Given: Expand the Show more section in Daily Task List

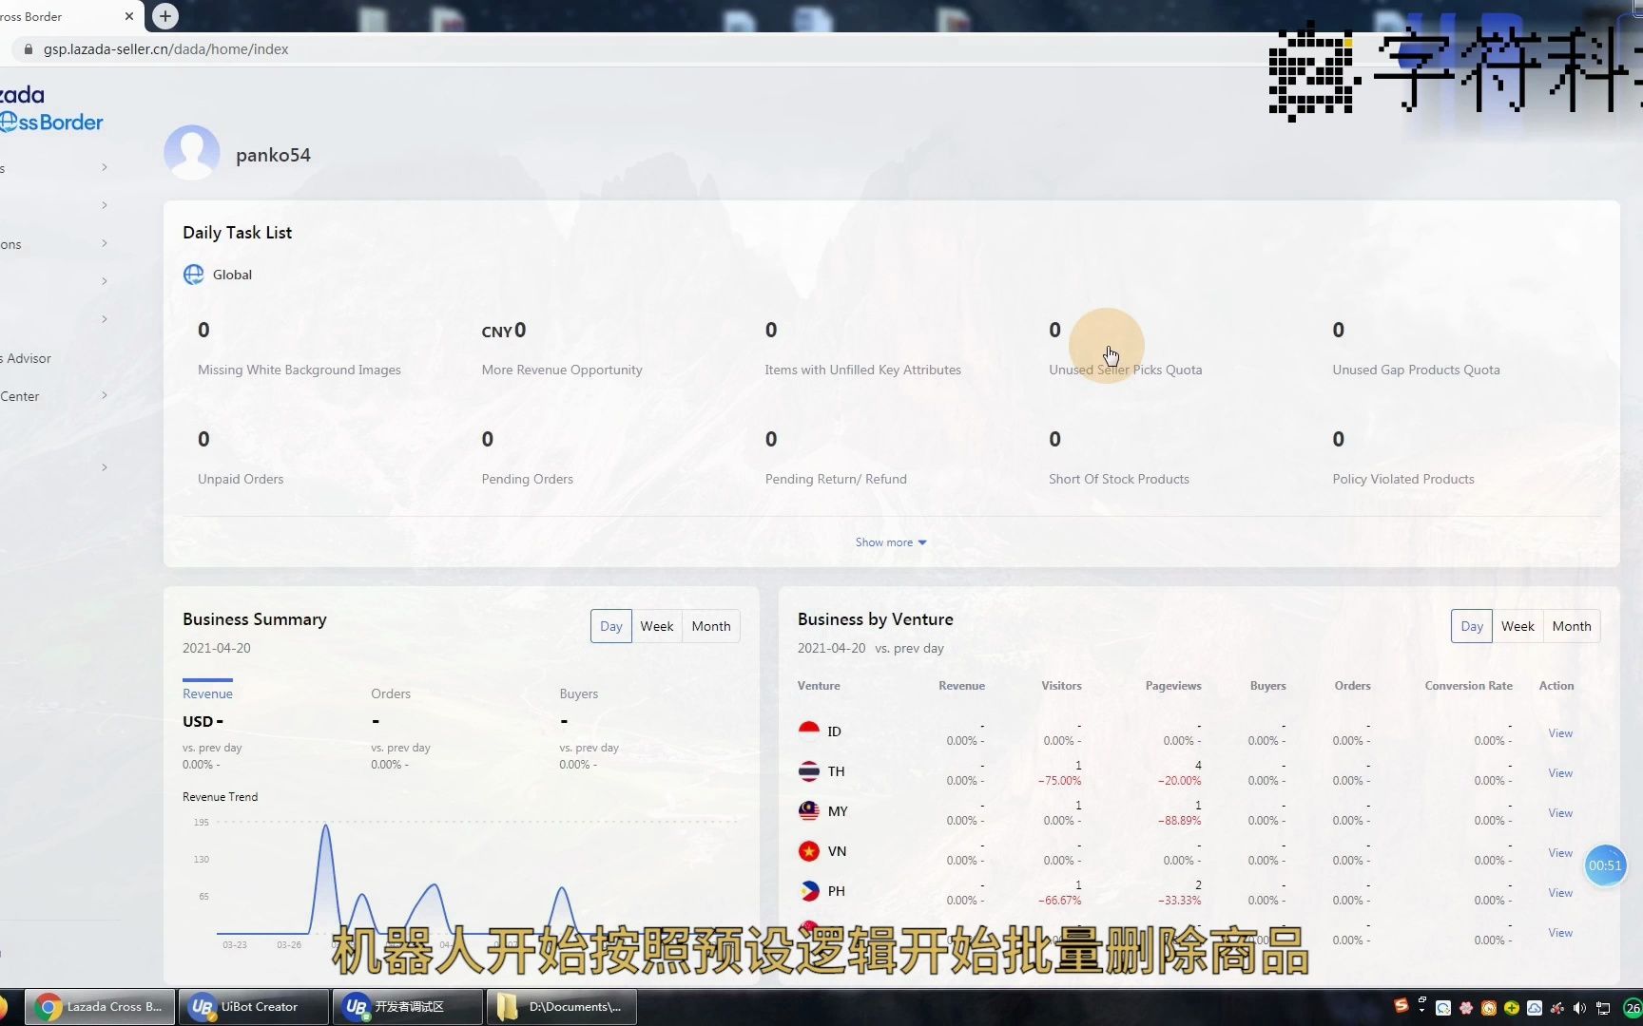Looking at the screenshot, I should [890, 541].
